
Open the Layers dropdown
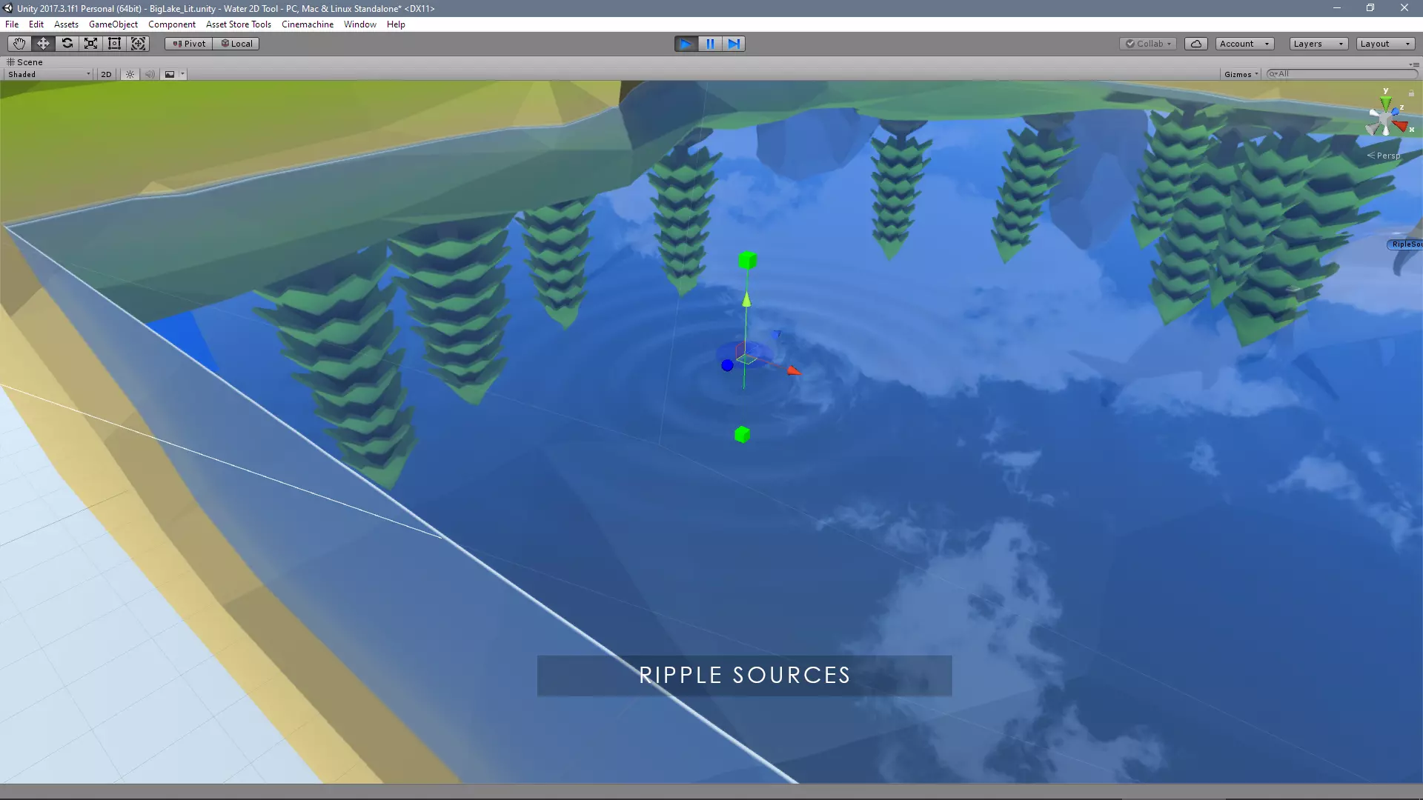pos(1318,44)
